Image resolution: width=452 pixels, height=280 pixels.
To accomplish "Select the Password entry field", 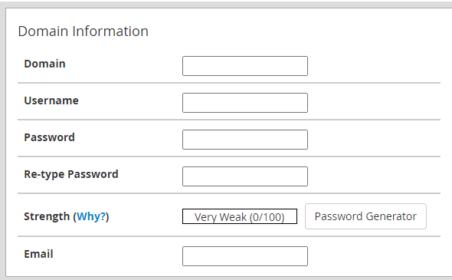I will (x=245, y=140).
